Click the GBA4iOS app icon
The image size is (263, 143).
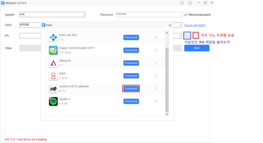click(53, 63)
